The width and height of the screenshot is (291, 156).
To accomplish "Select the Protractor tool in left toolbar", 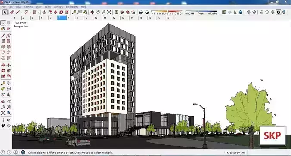I will [3, 89].
